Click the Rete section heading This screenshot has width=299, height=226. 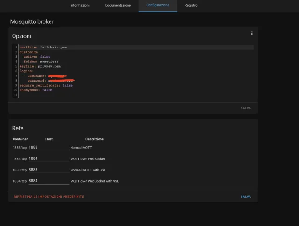(x=18, y=128)
